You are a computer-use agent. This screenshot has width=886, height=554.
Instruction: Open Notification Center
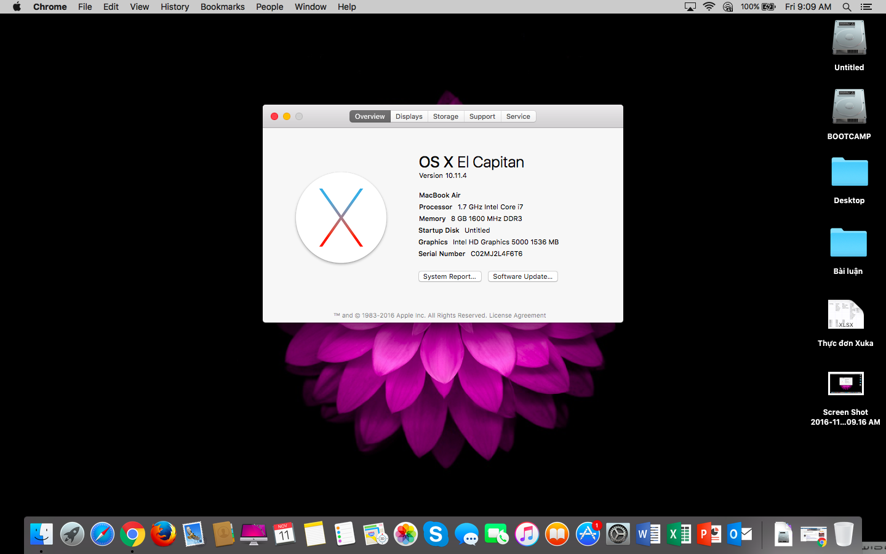tap(866, 7)
